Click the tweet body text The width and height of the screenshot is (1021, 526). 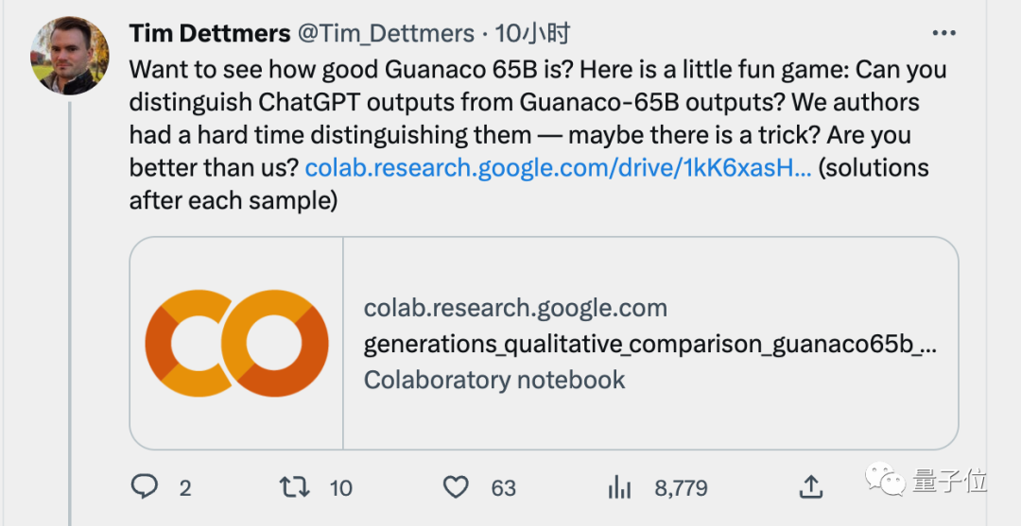[x=529, y=104]
